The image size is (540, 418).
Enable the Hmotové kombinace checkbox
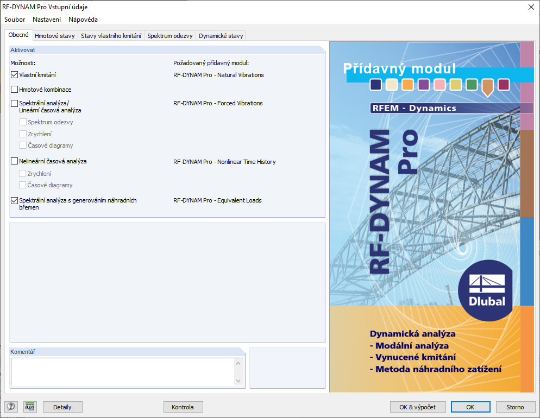[x=15, y=90]
